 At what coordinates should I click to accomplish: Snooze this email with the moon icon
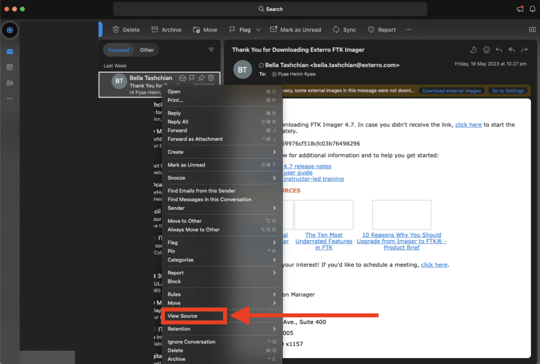(x=473, y=50)
